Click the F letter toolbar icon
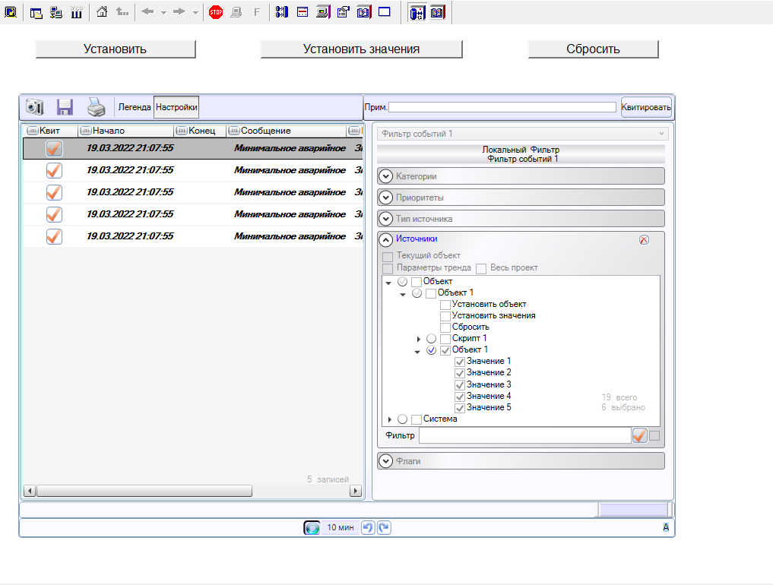 256,12
